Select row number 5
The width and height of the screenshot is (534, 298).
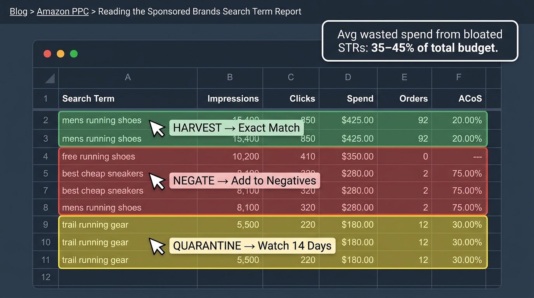point(46,173)
